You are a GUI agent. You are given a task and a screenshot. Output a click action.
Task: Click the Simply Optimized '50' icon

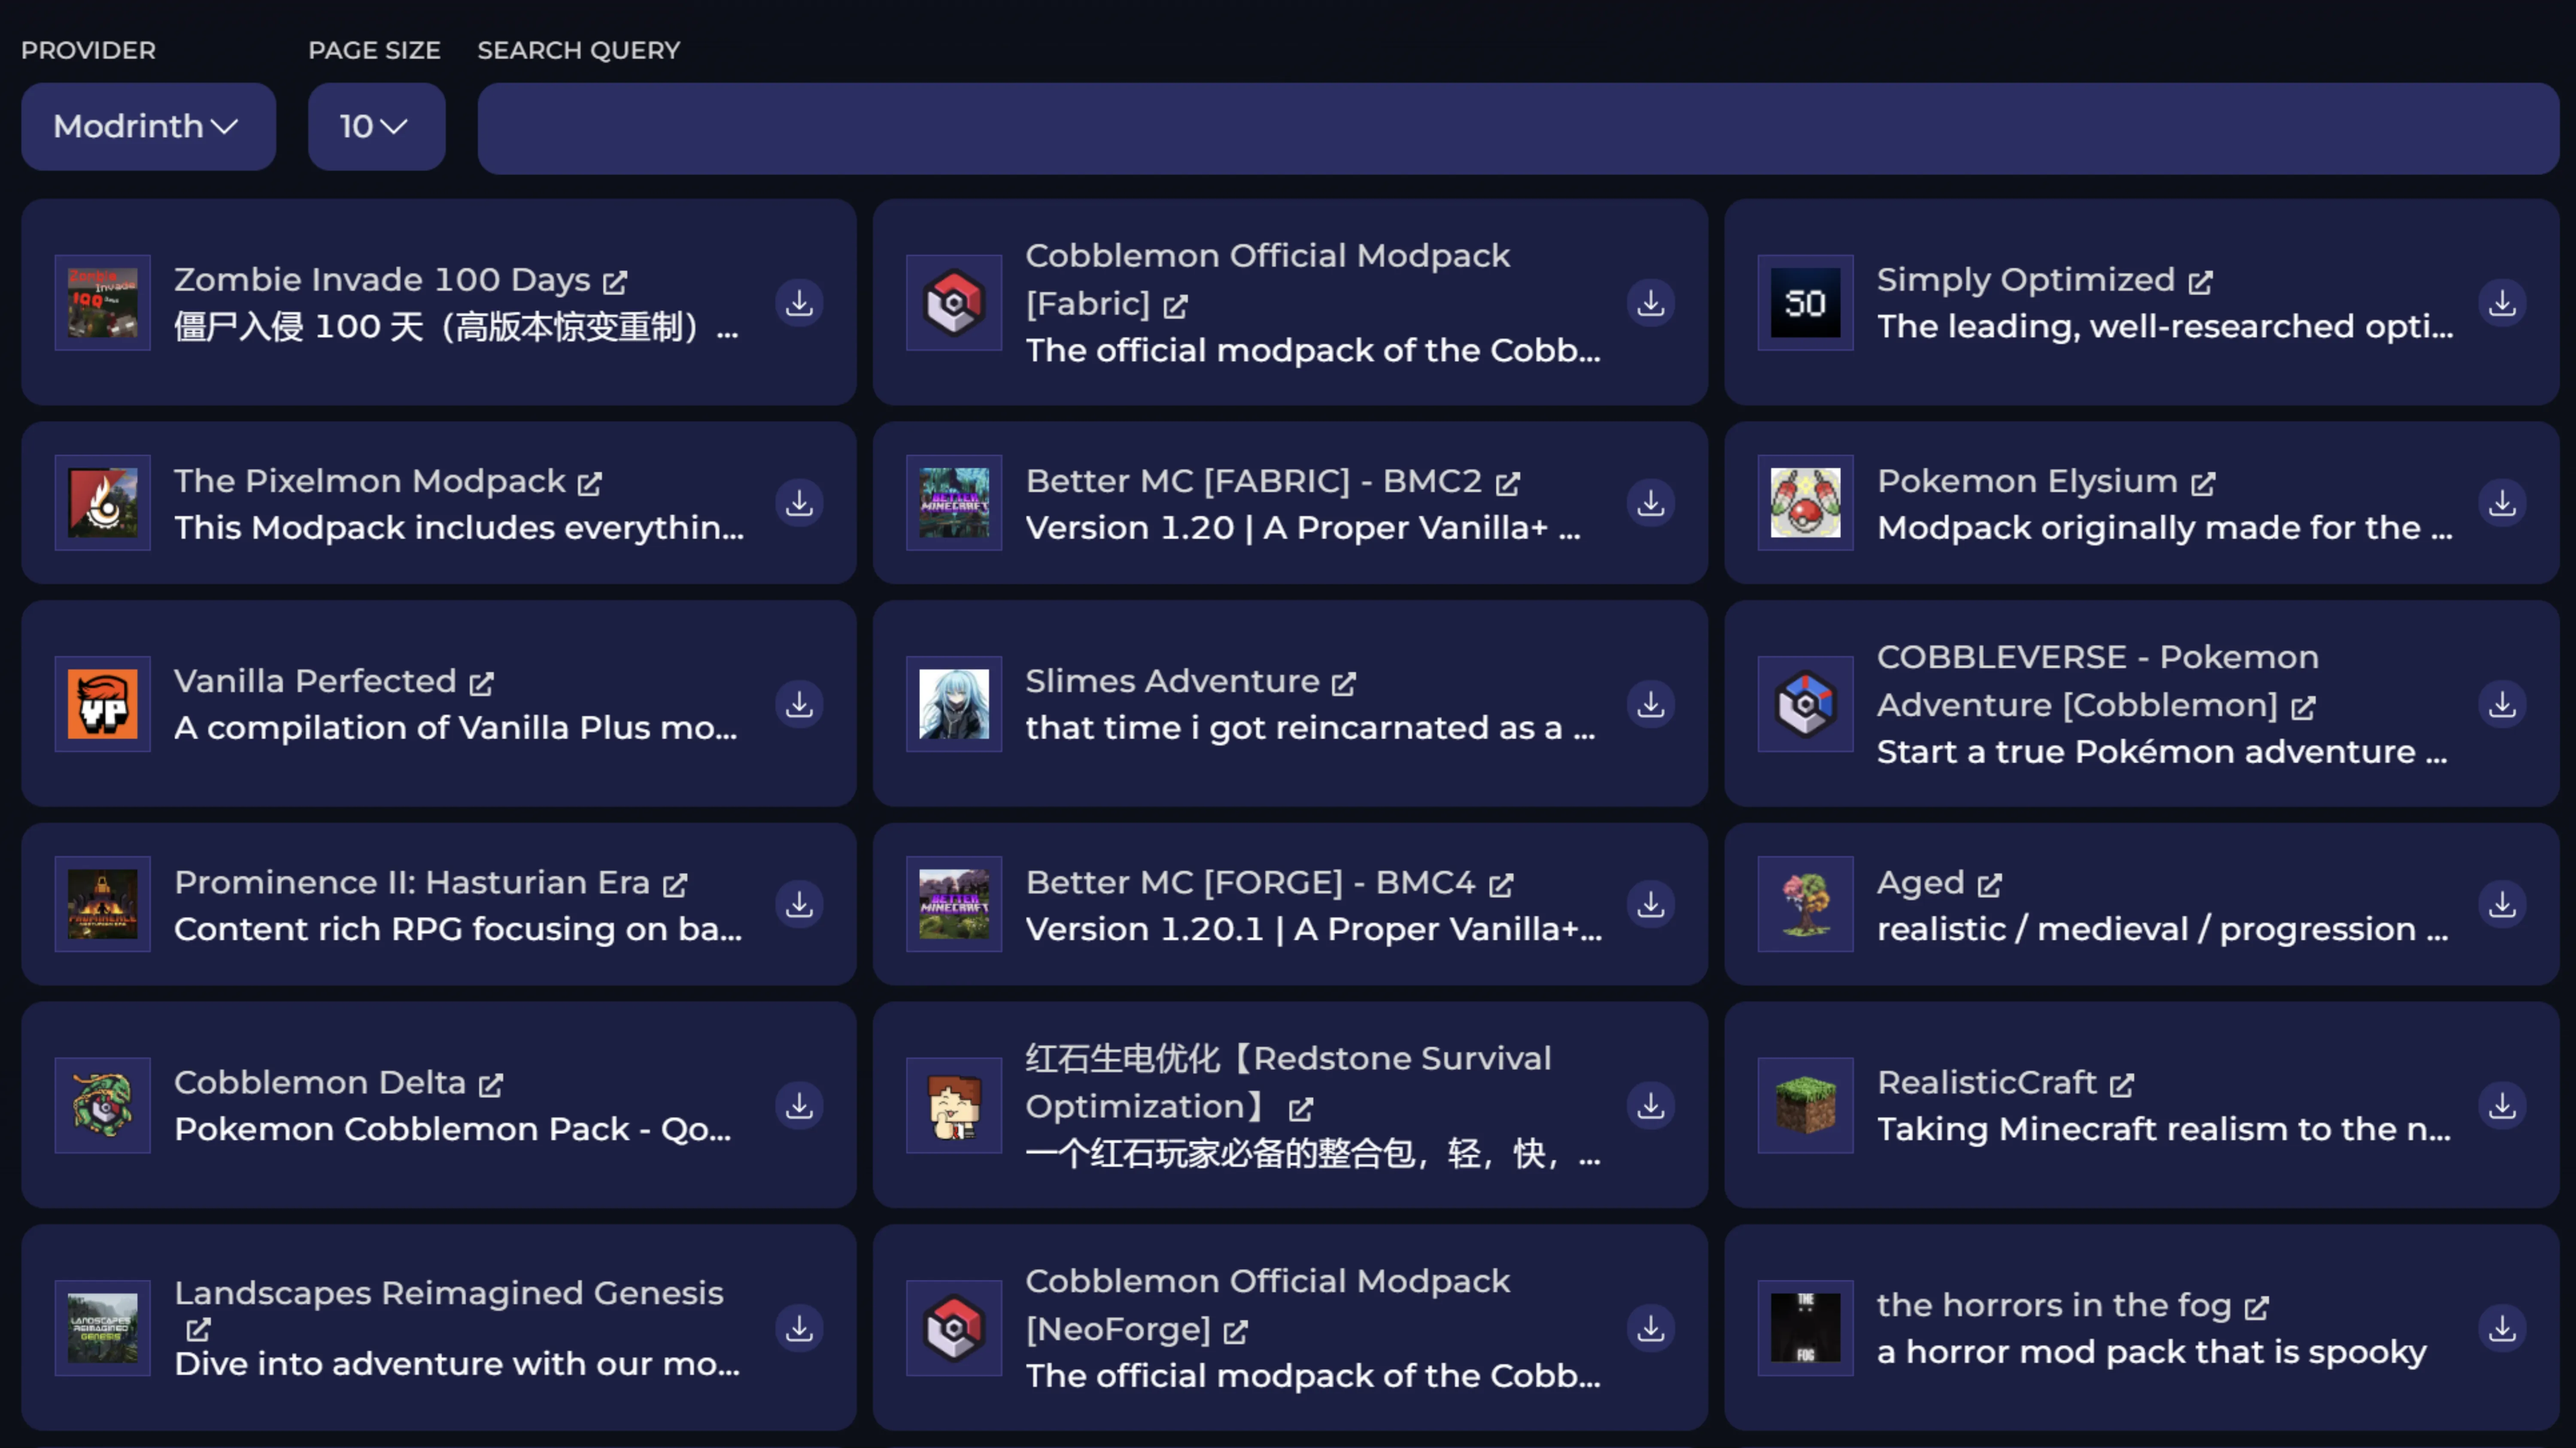[x=1805, y=303]
